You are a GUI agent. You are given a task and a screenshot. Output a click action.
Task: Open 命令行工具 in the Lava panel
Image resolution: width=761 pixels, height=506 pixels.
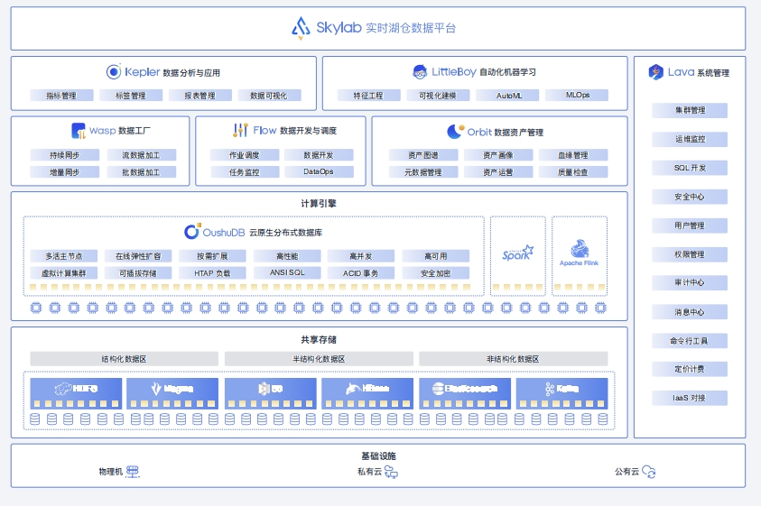(x=690, y=341)
